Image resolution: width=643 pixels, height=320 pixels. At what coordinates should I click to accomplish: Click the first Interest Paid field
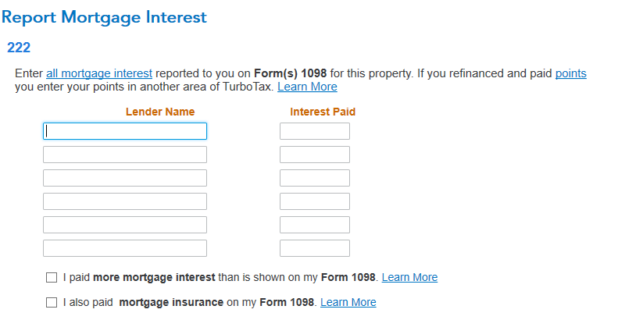click(x=315, y=131)
